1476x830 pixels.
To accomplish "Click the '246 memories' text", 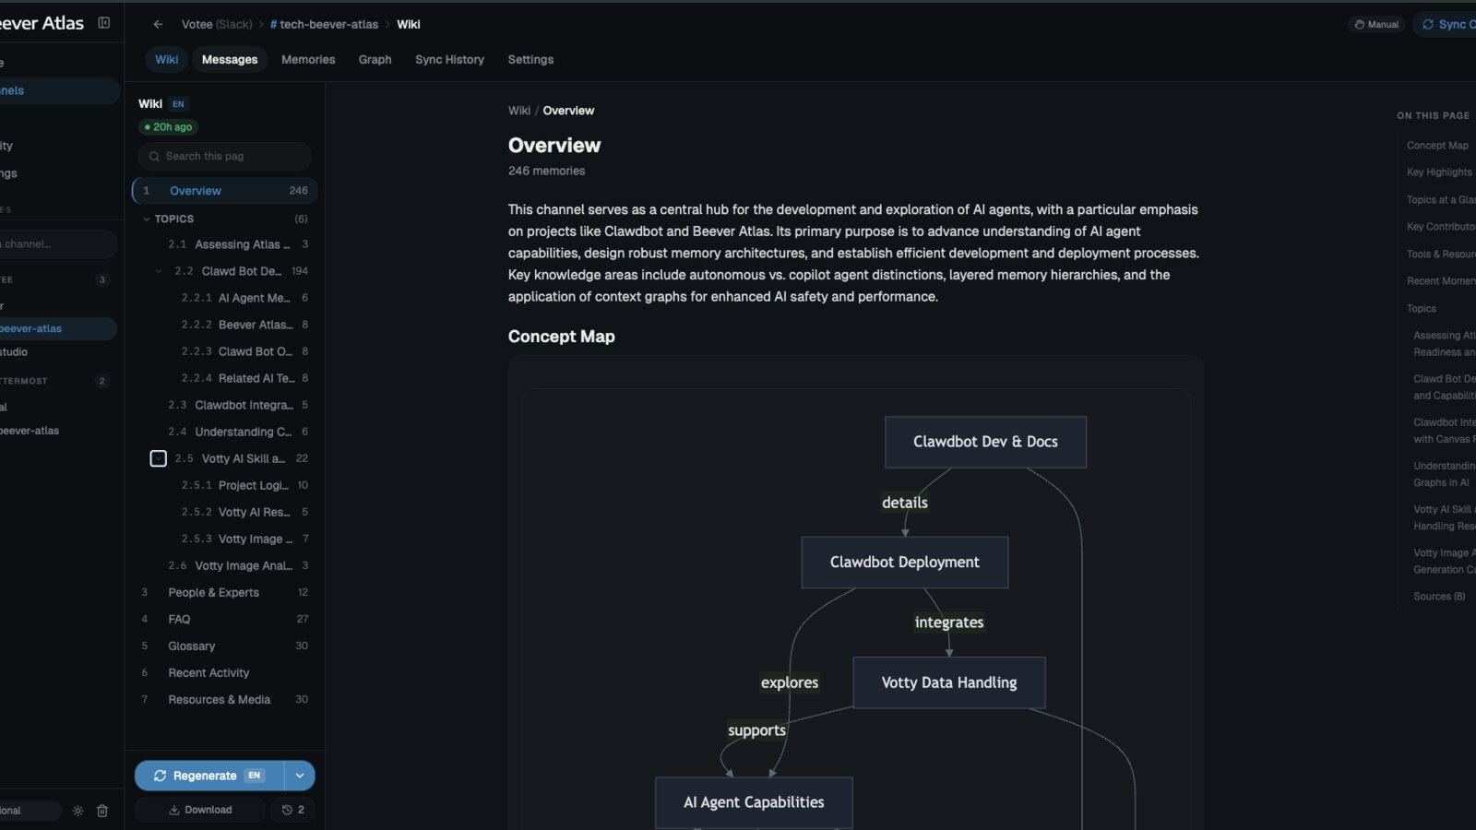I will click(546, 171).
